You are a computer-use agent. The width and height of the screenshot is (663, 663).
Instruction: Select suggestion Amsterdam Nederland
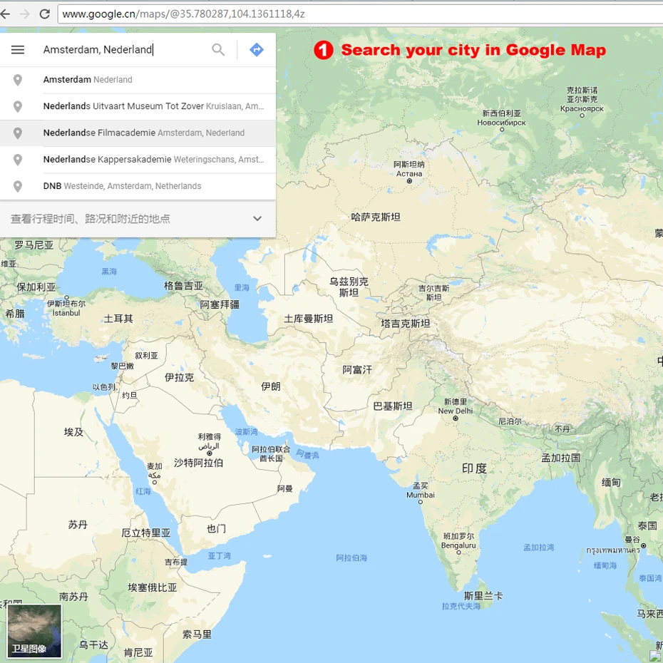pos(138,80)
